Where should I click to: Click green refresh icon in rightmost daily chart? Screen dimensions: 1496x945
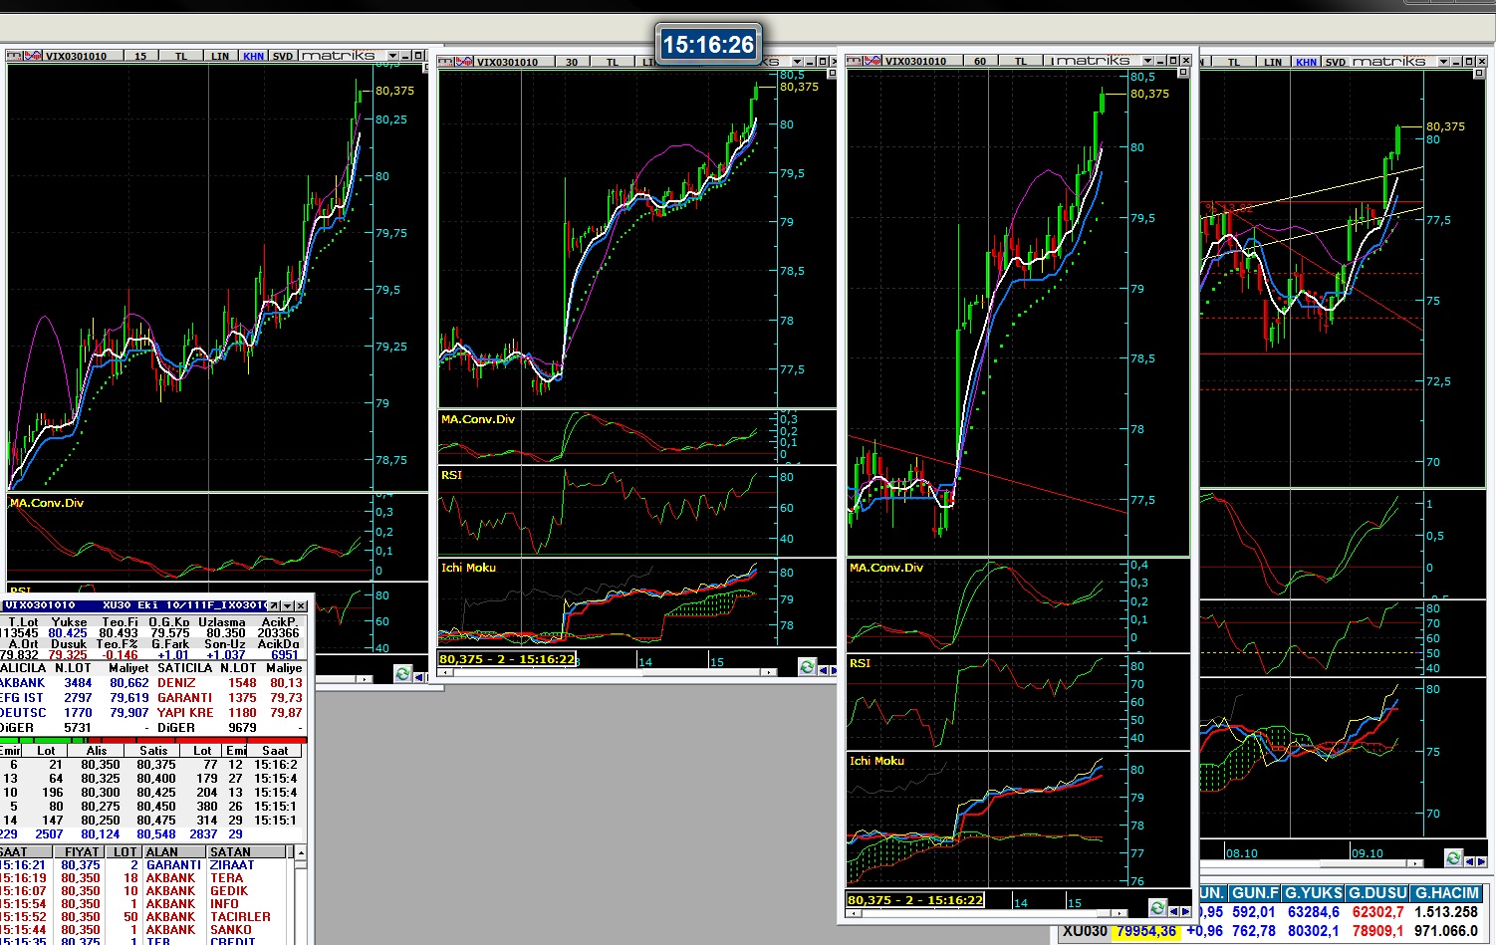(x=1453, y=857)
